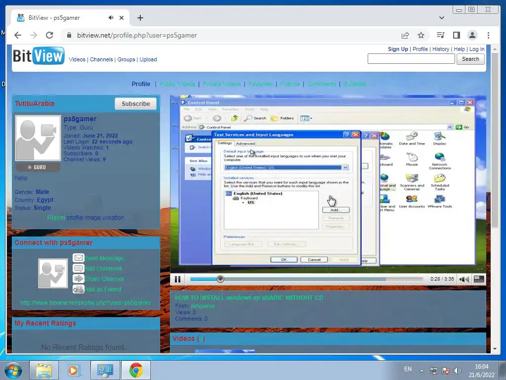Close the BitView - ps5gamer tab

(122, 18)
